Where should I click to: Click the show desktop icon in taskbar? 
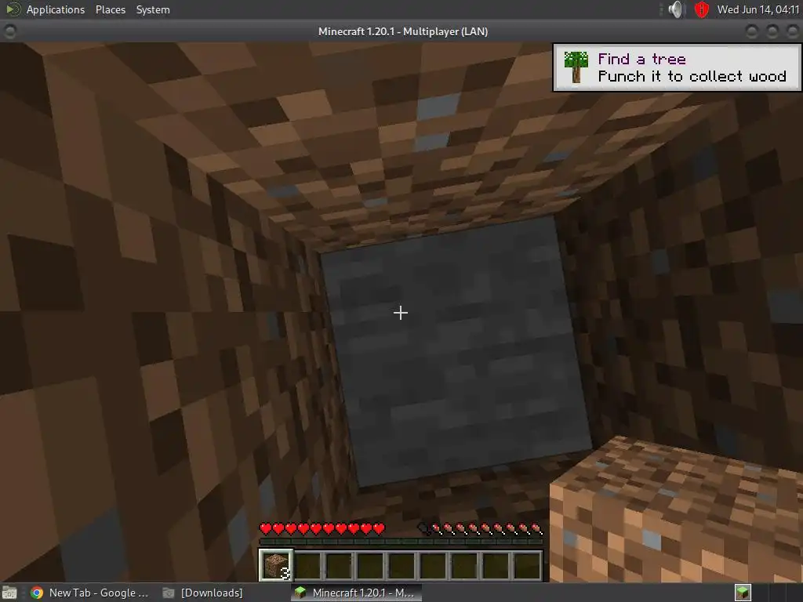[x=9, y=593]
